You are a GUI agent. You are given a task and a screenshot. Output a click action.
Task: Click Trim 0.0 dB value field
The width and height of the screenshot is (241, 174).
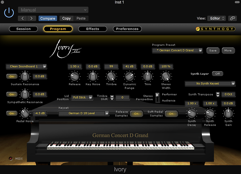[148, 66]
